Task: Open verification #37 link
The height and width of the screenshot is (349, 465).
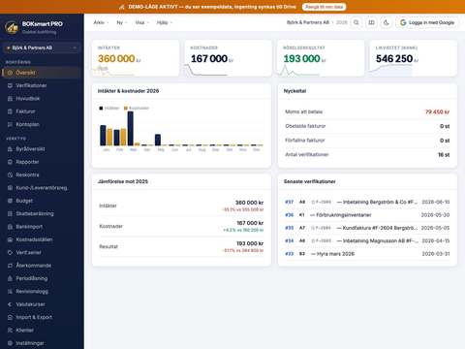Action: [x=290, y=202]
